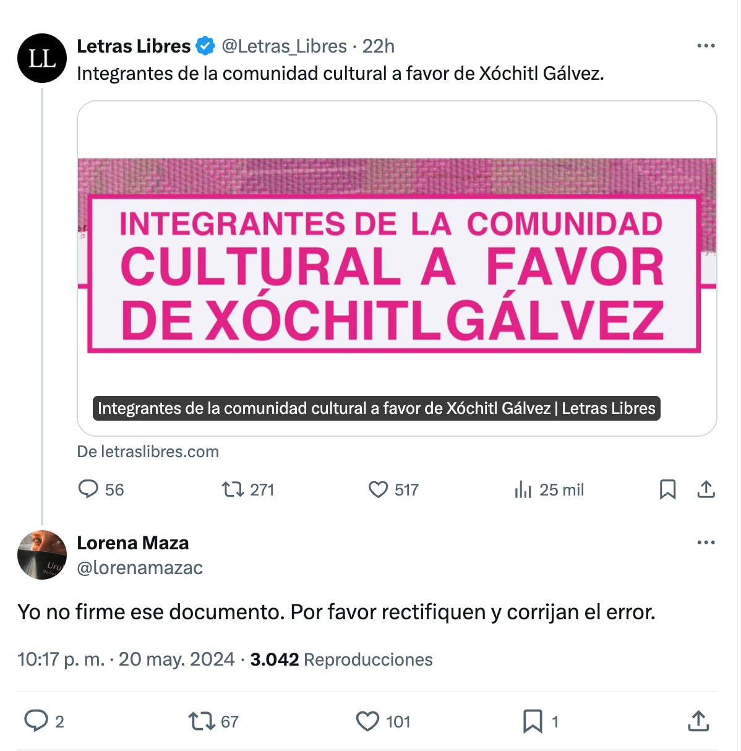Open the @Letras_Libres handle link
The width and height of the screenshot is (741, 751).
284,46
